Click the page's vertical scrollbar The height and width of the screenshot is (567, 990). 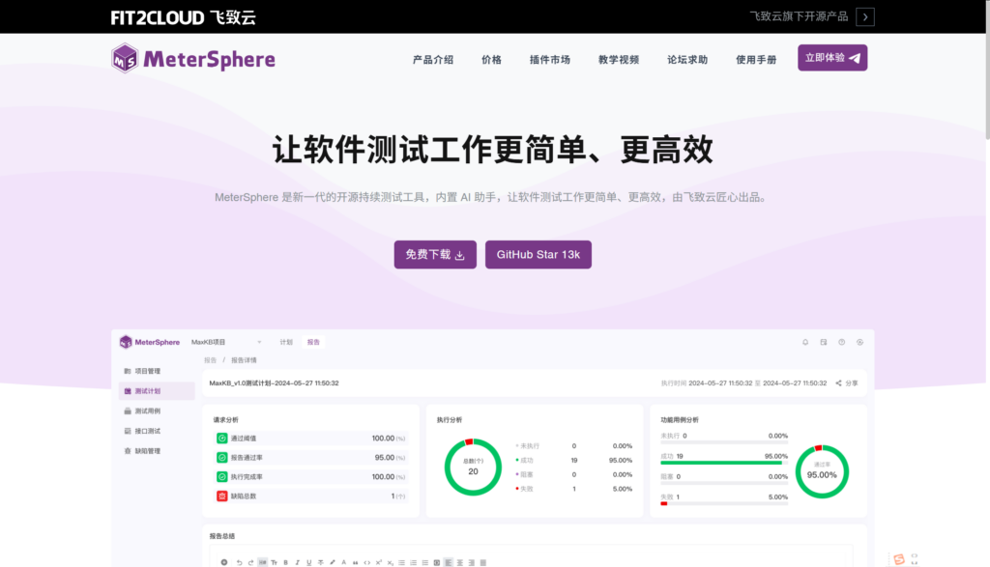(987, 70)
